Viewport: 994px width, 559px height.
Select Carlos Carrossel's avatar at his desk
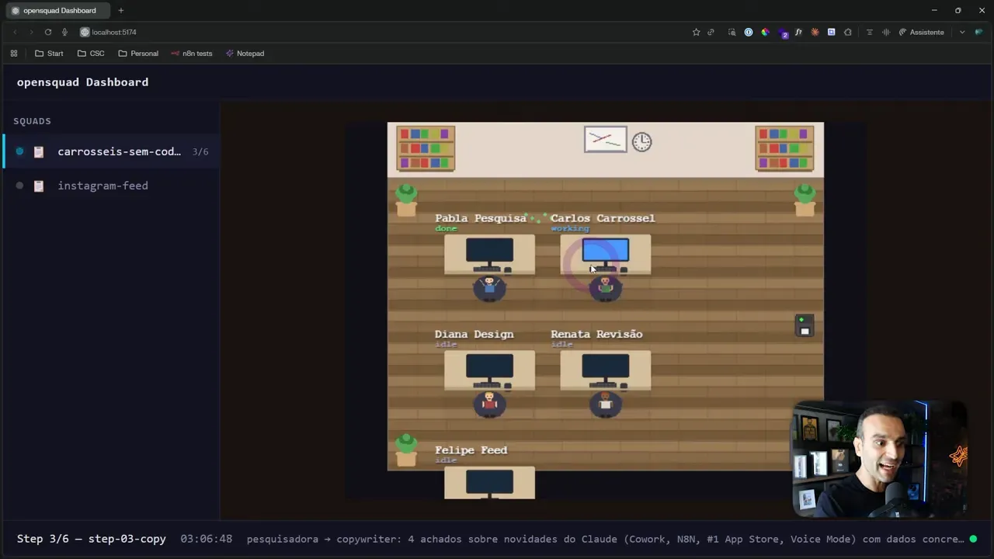pyautogui.click(x=606, y=287)
